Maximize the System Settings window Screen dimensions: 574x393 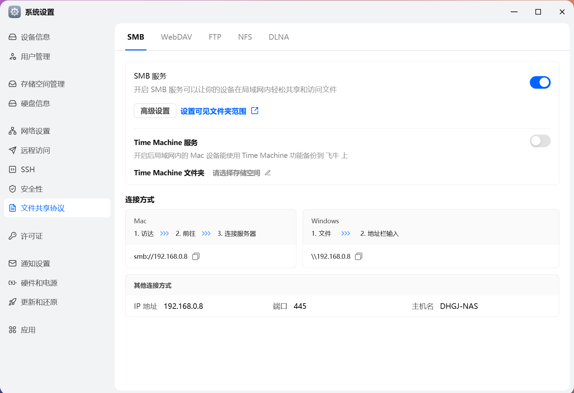pyautogui.click(x=538, y=12)
